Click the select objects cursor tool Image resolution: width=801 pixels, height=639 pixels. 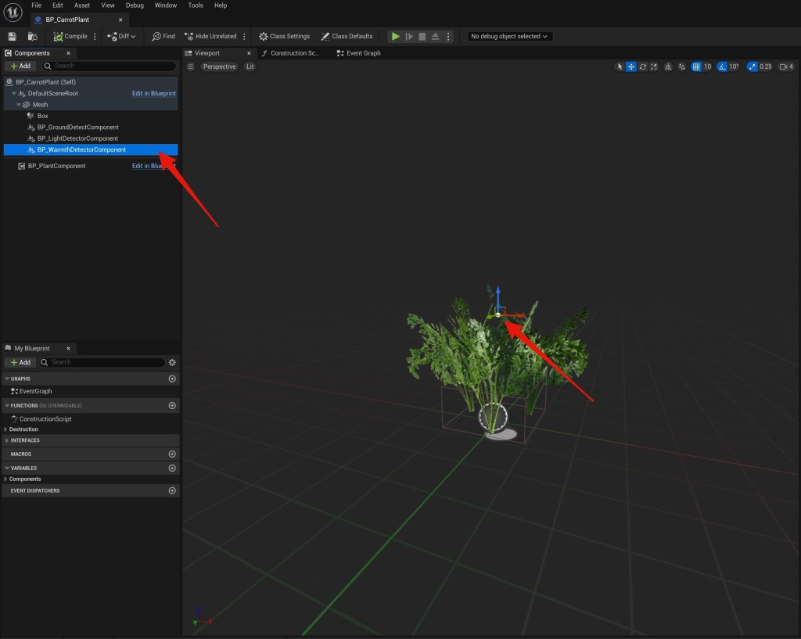[620, 66]
